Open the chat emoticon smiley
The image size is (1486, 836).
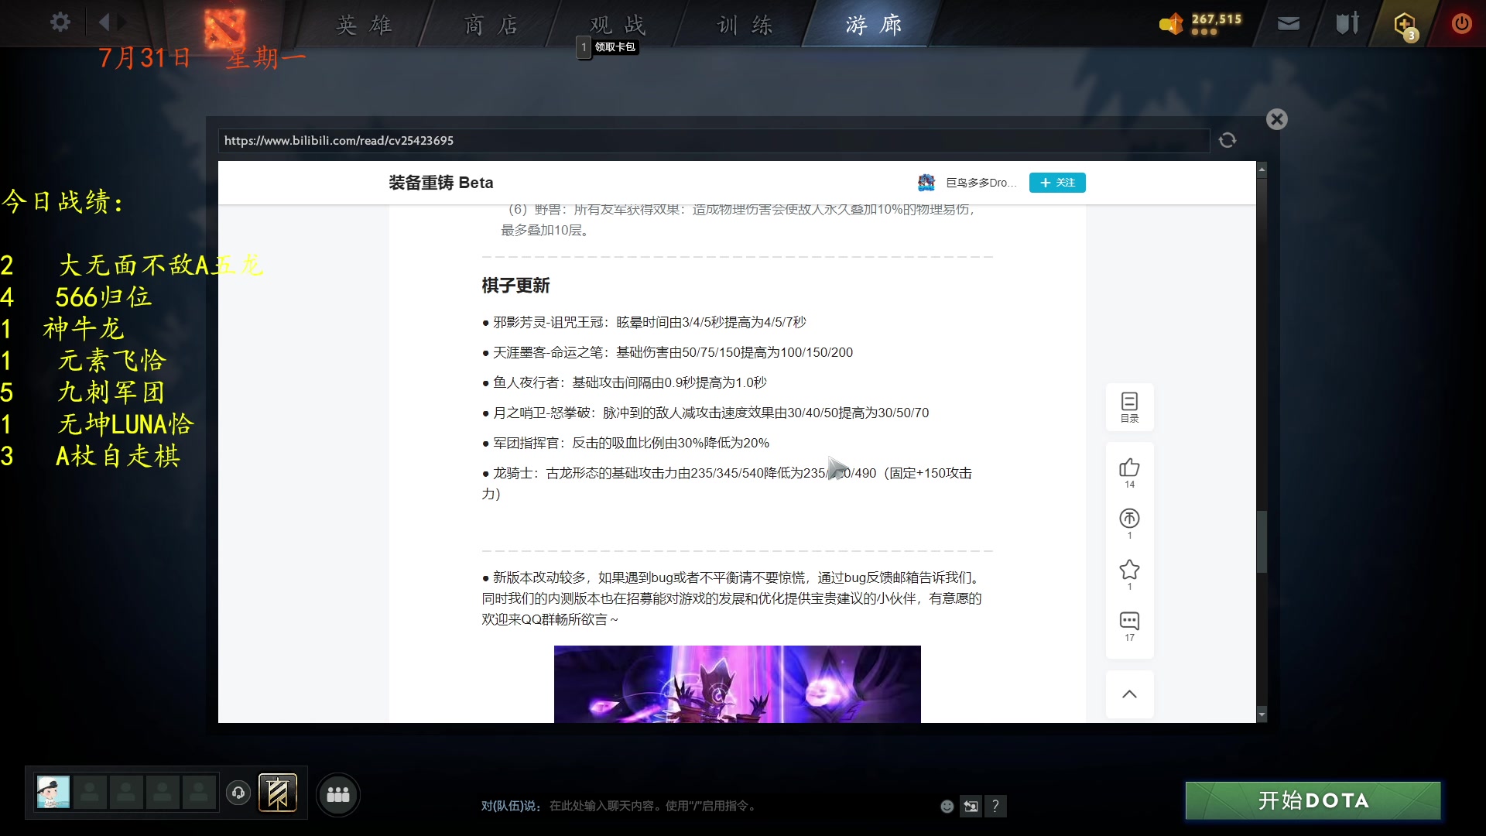coord(947,807)
